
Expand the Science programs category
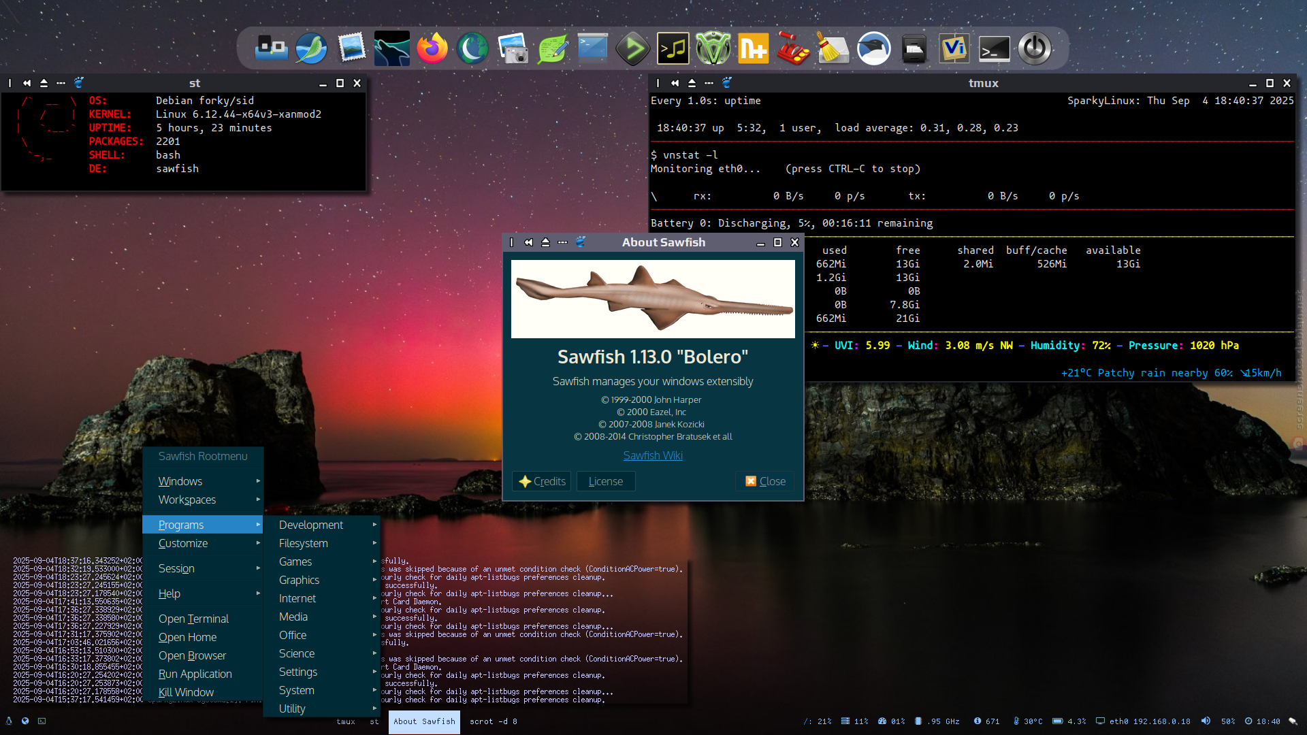321,653
